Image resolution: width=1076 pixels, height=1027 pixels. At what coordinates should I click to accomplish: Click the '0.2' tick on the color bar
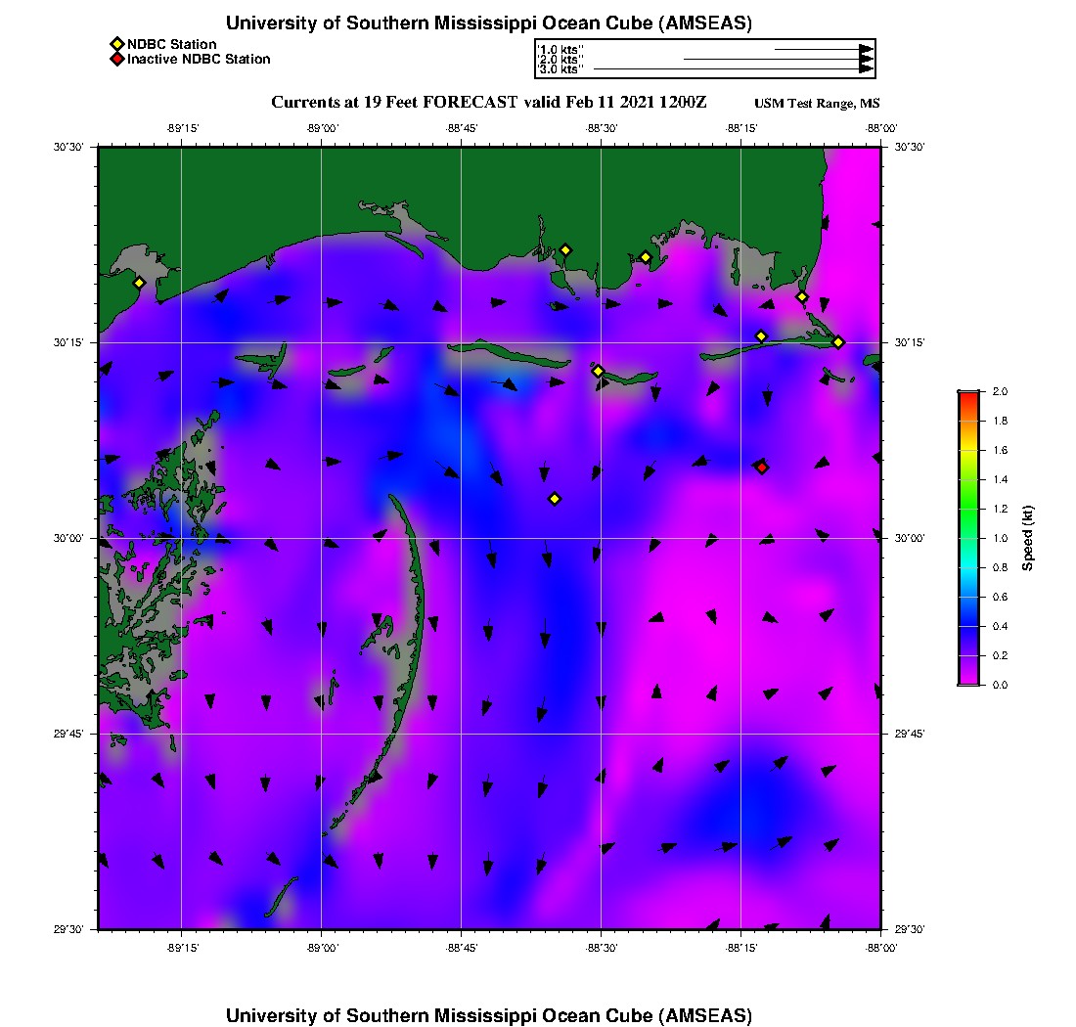pos(1000,655)
